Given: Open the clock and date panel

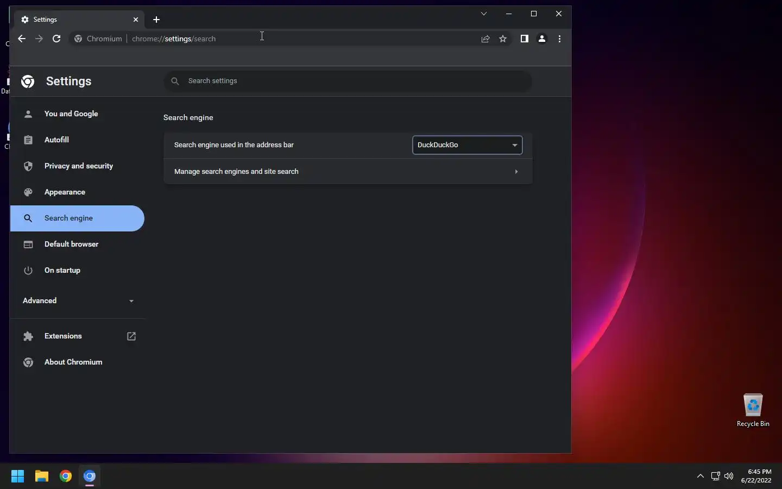Looking at the screenshot, I should pyautogui.click(x=756, y=476).
